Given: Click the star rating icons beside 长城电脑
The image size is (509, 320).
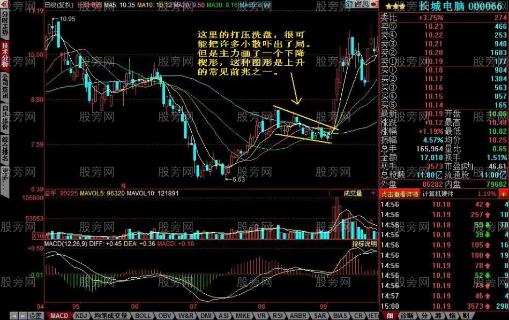Looking at the screenshot, I should [x=395, y=6].
